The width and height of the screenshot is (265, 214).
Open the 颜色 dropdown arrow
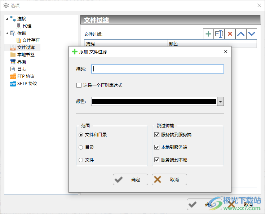[220, 101]
